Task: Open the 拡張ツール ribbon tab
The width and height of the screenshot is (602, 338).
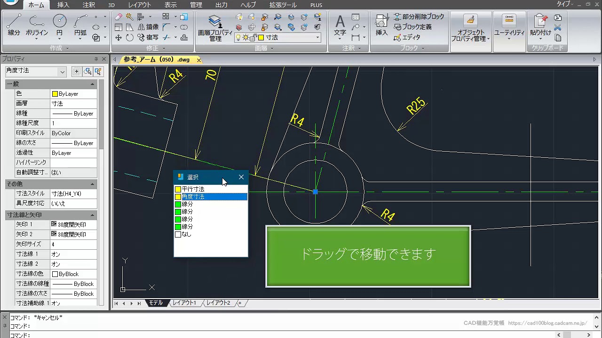Action: [283, 5]
